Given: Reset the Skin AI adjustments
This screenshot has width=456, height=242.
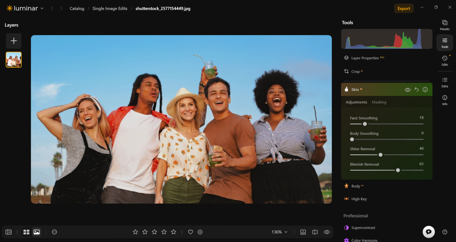Looking at the screenshot, I should click(416, 90).
